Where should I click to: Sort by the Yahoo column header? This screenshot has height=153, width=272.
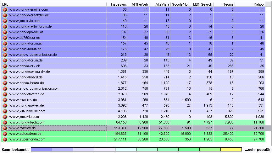pyautogui.click(x=250, y=4)
